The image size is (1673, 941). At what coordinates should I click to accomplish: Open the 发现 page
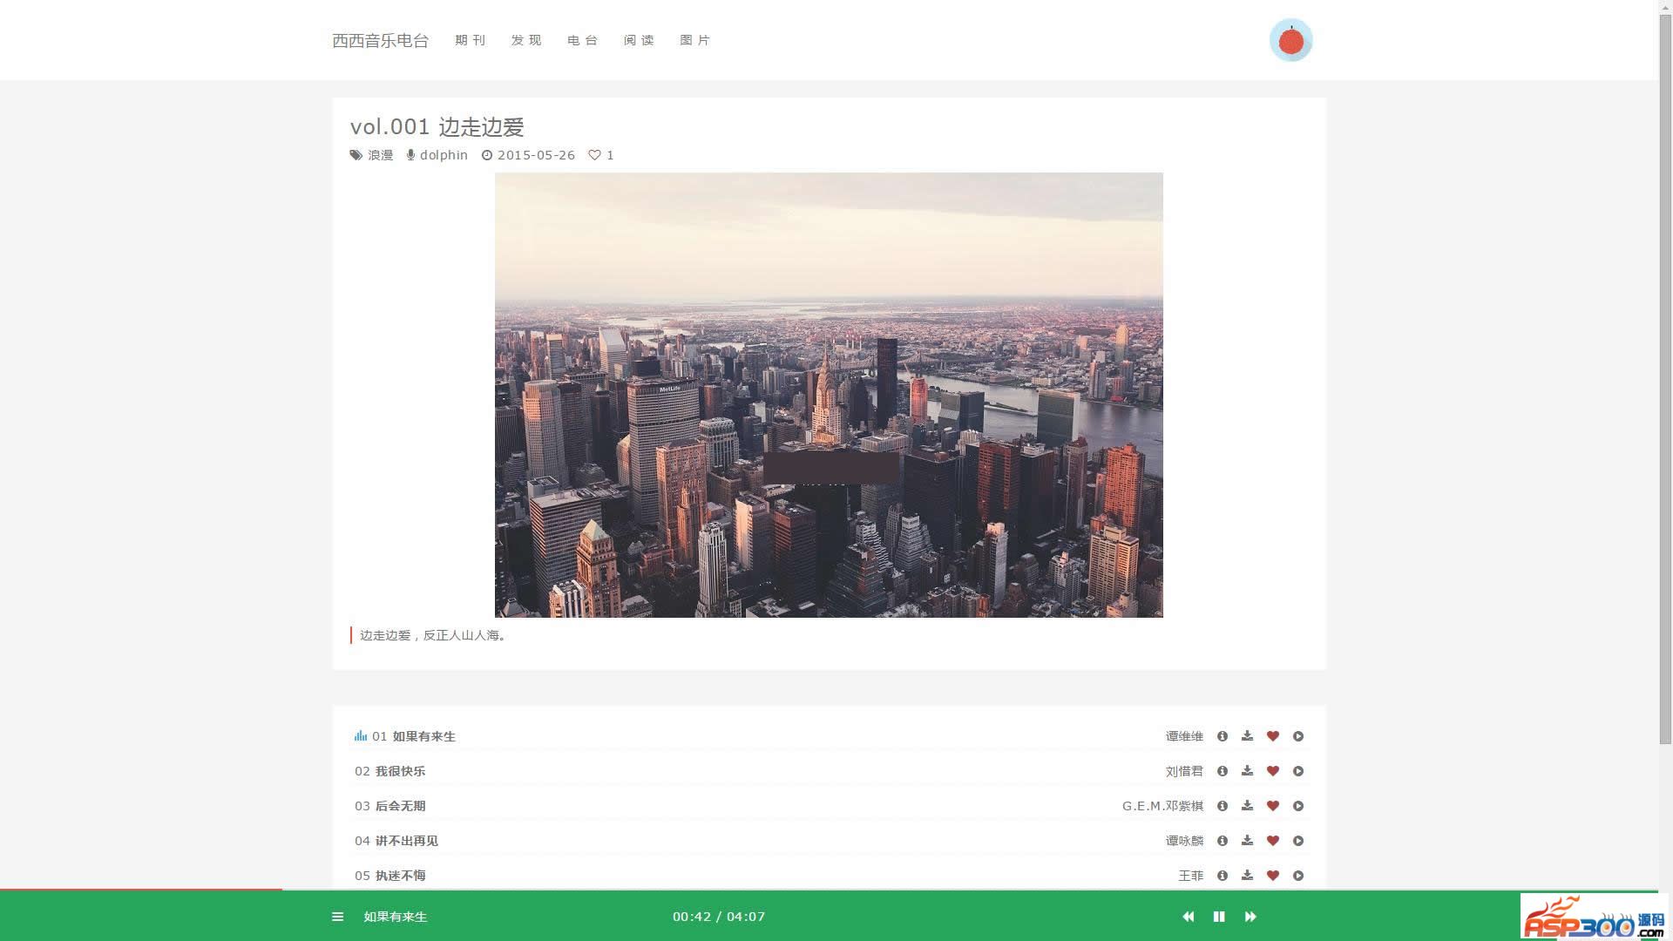526,40
